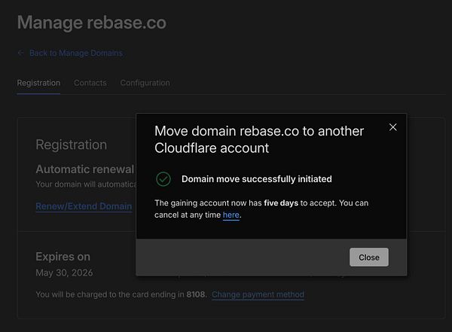Switch to the Contacts tab
Screen dimensions: 452x332
pyautogui.click(x=90, y=83)
